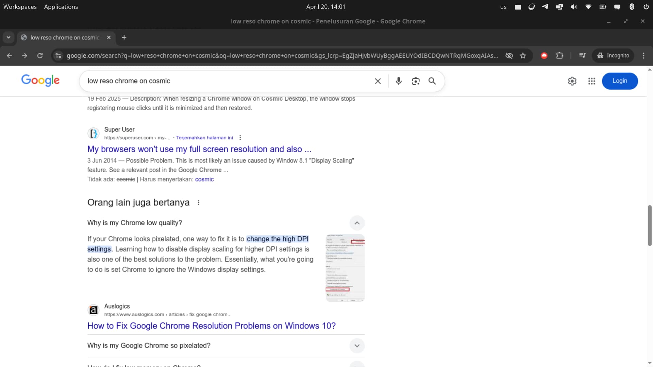The width and height of the screenshot is (653, 367).
Task: Open Chrome three-dot menu
Action: click(x=643, y=56)
